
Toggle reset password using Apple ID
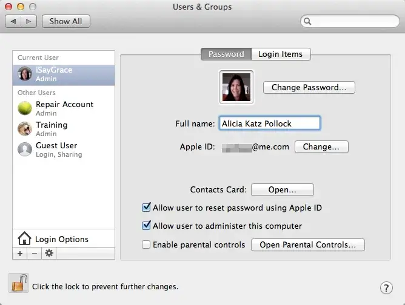[x=146, y=208]
